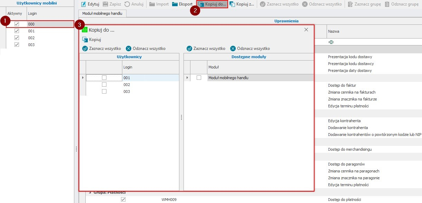
Task: Click Odznacz grupę in the toolbar
Action: [401, 4]
